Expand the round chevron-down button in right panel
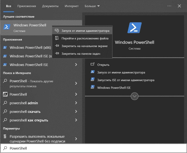This screenshot has width=187, height=153. point(135,96)
